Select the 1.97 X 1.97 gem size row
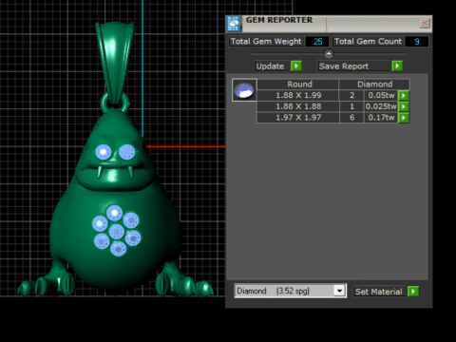This screenshot has width=456, height=342. click(298, 118)
